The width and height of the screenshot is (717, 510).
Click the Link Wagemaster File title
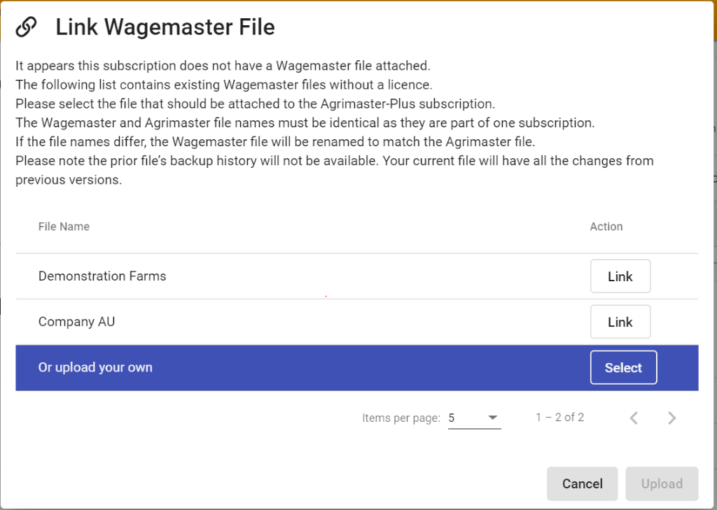(165, 27)
